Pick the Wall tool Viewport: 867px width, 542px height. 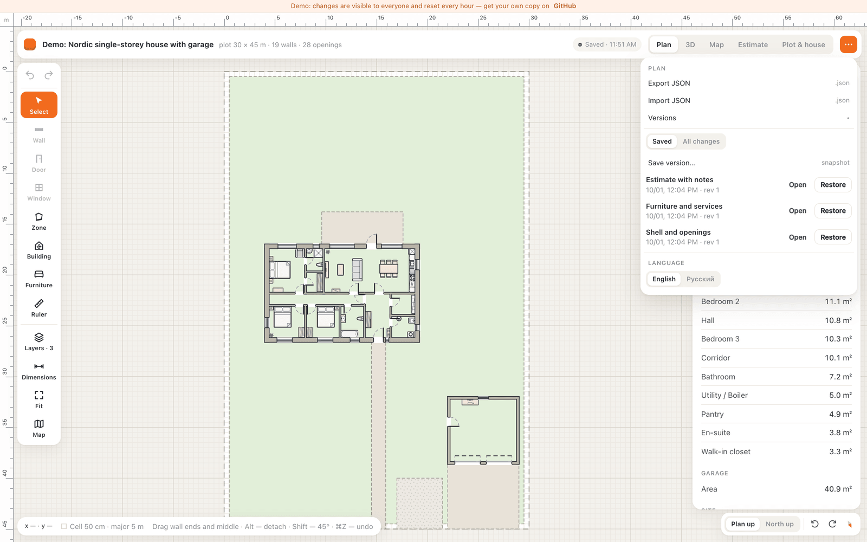[39, 134]
